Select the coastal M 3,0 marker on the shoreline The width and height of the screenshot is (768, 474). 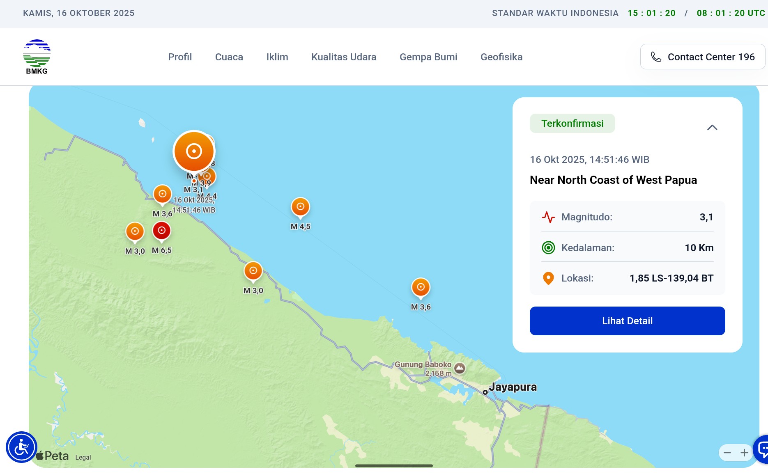click(x=253, y=271)
